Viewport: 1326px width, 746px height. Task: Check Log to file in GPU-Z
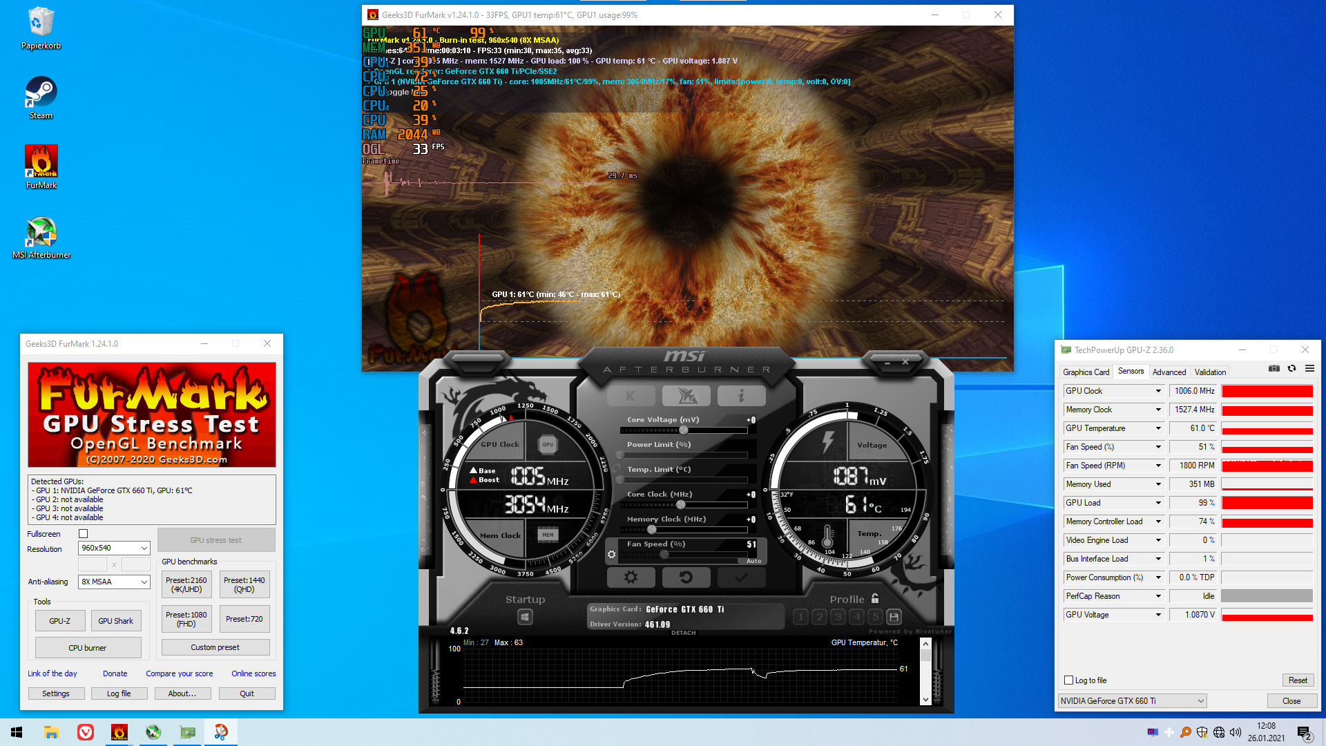[1069, 680]
